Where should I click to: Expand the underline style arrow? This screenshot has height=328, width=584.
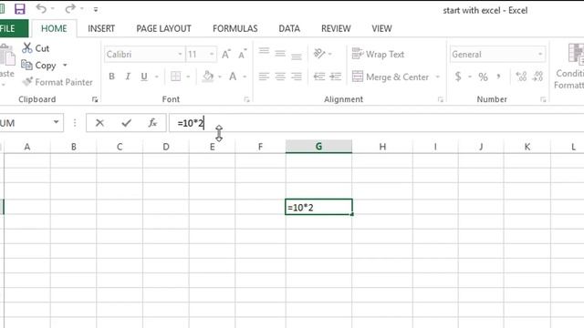pyautogui.click(x=157, y=77)
